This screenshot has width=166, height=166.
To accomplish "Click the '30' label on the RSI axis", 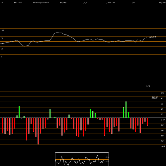I will [x=2, y=49].
